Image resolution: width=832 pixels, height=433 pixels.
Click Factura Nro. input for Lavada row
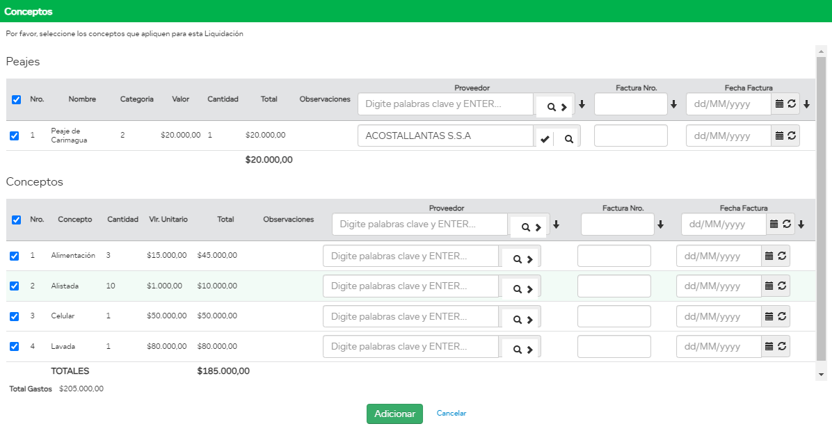614,346
